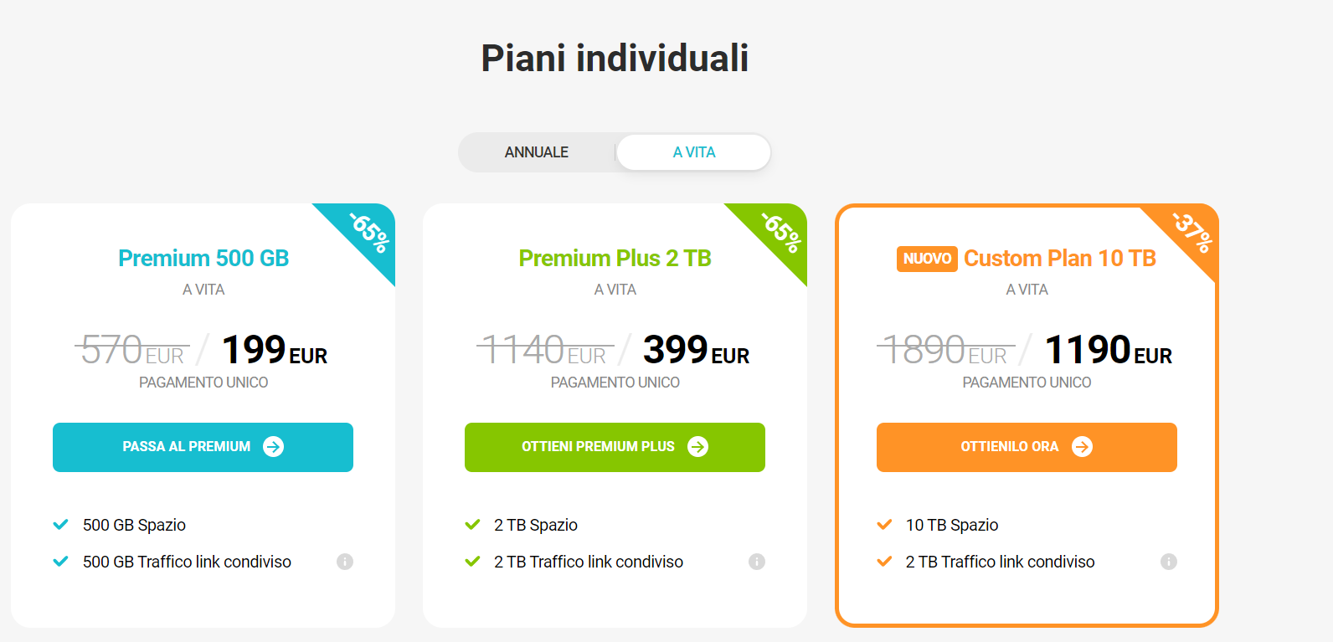This screenshot has height=642, width=1333.
Task: Click info icon in Premium Plus 2 TB card
Action: pyautogui.click(x=756, y=562)
